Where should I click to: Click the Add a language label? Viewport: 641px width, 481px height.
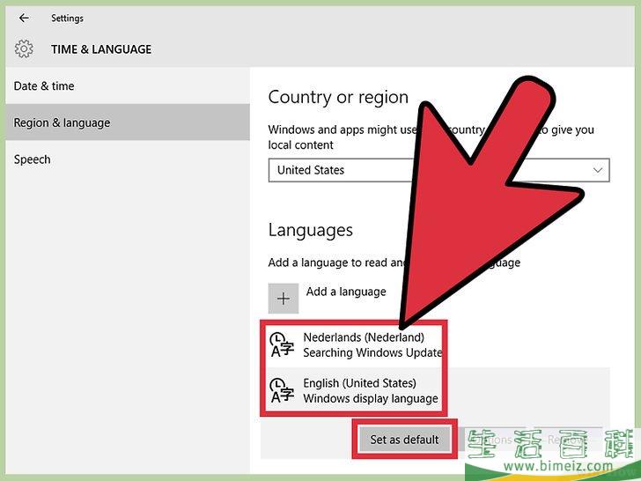click(x=346, y=292)
